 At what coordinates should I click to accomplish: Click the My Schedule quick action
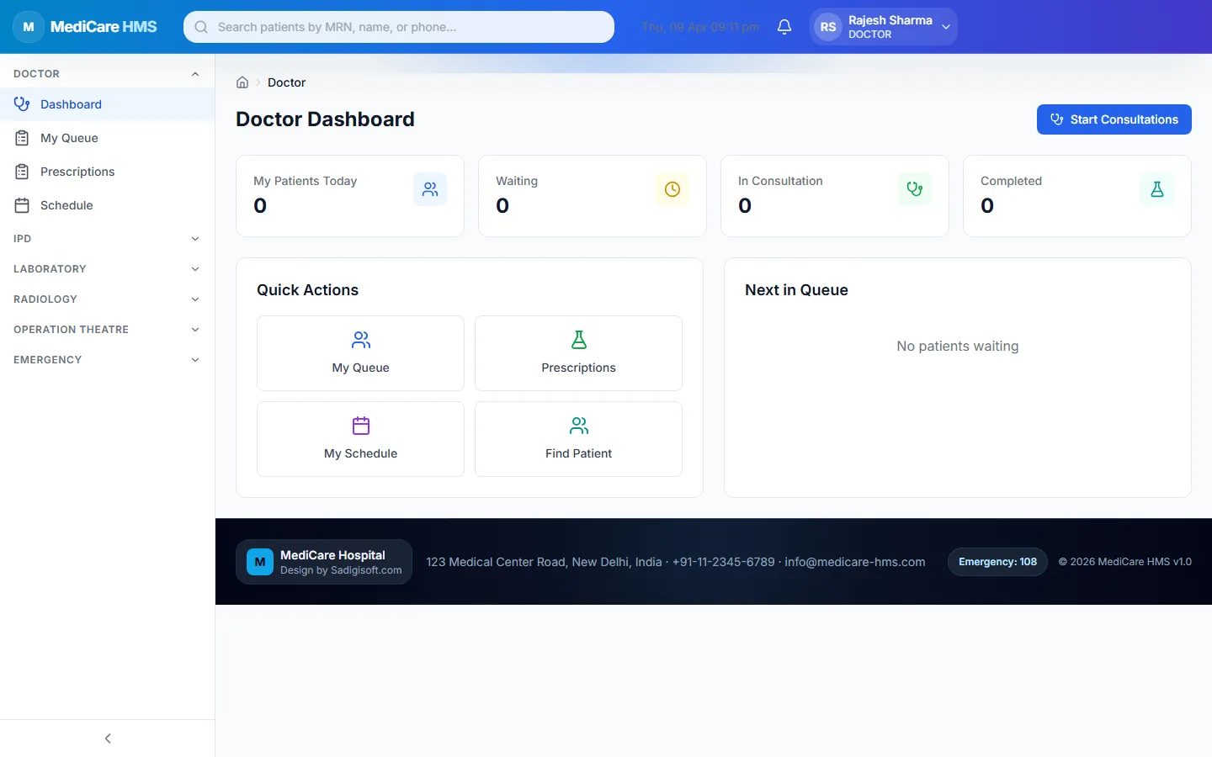360,439
